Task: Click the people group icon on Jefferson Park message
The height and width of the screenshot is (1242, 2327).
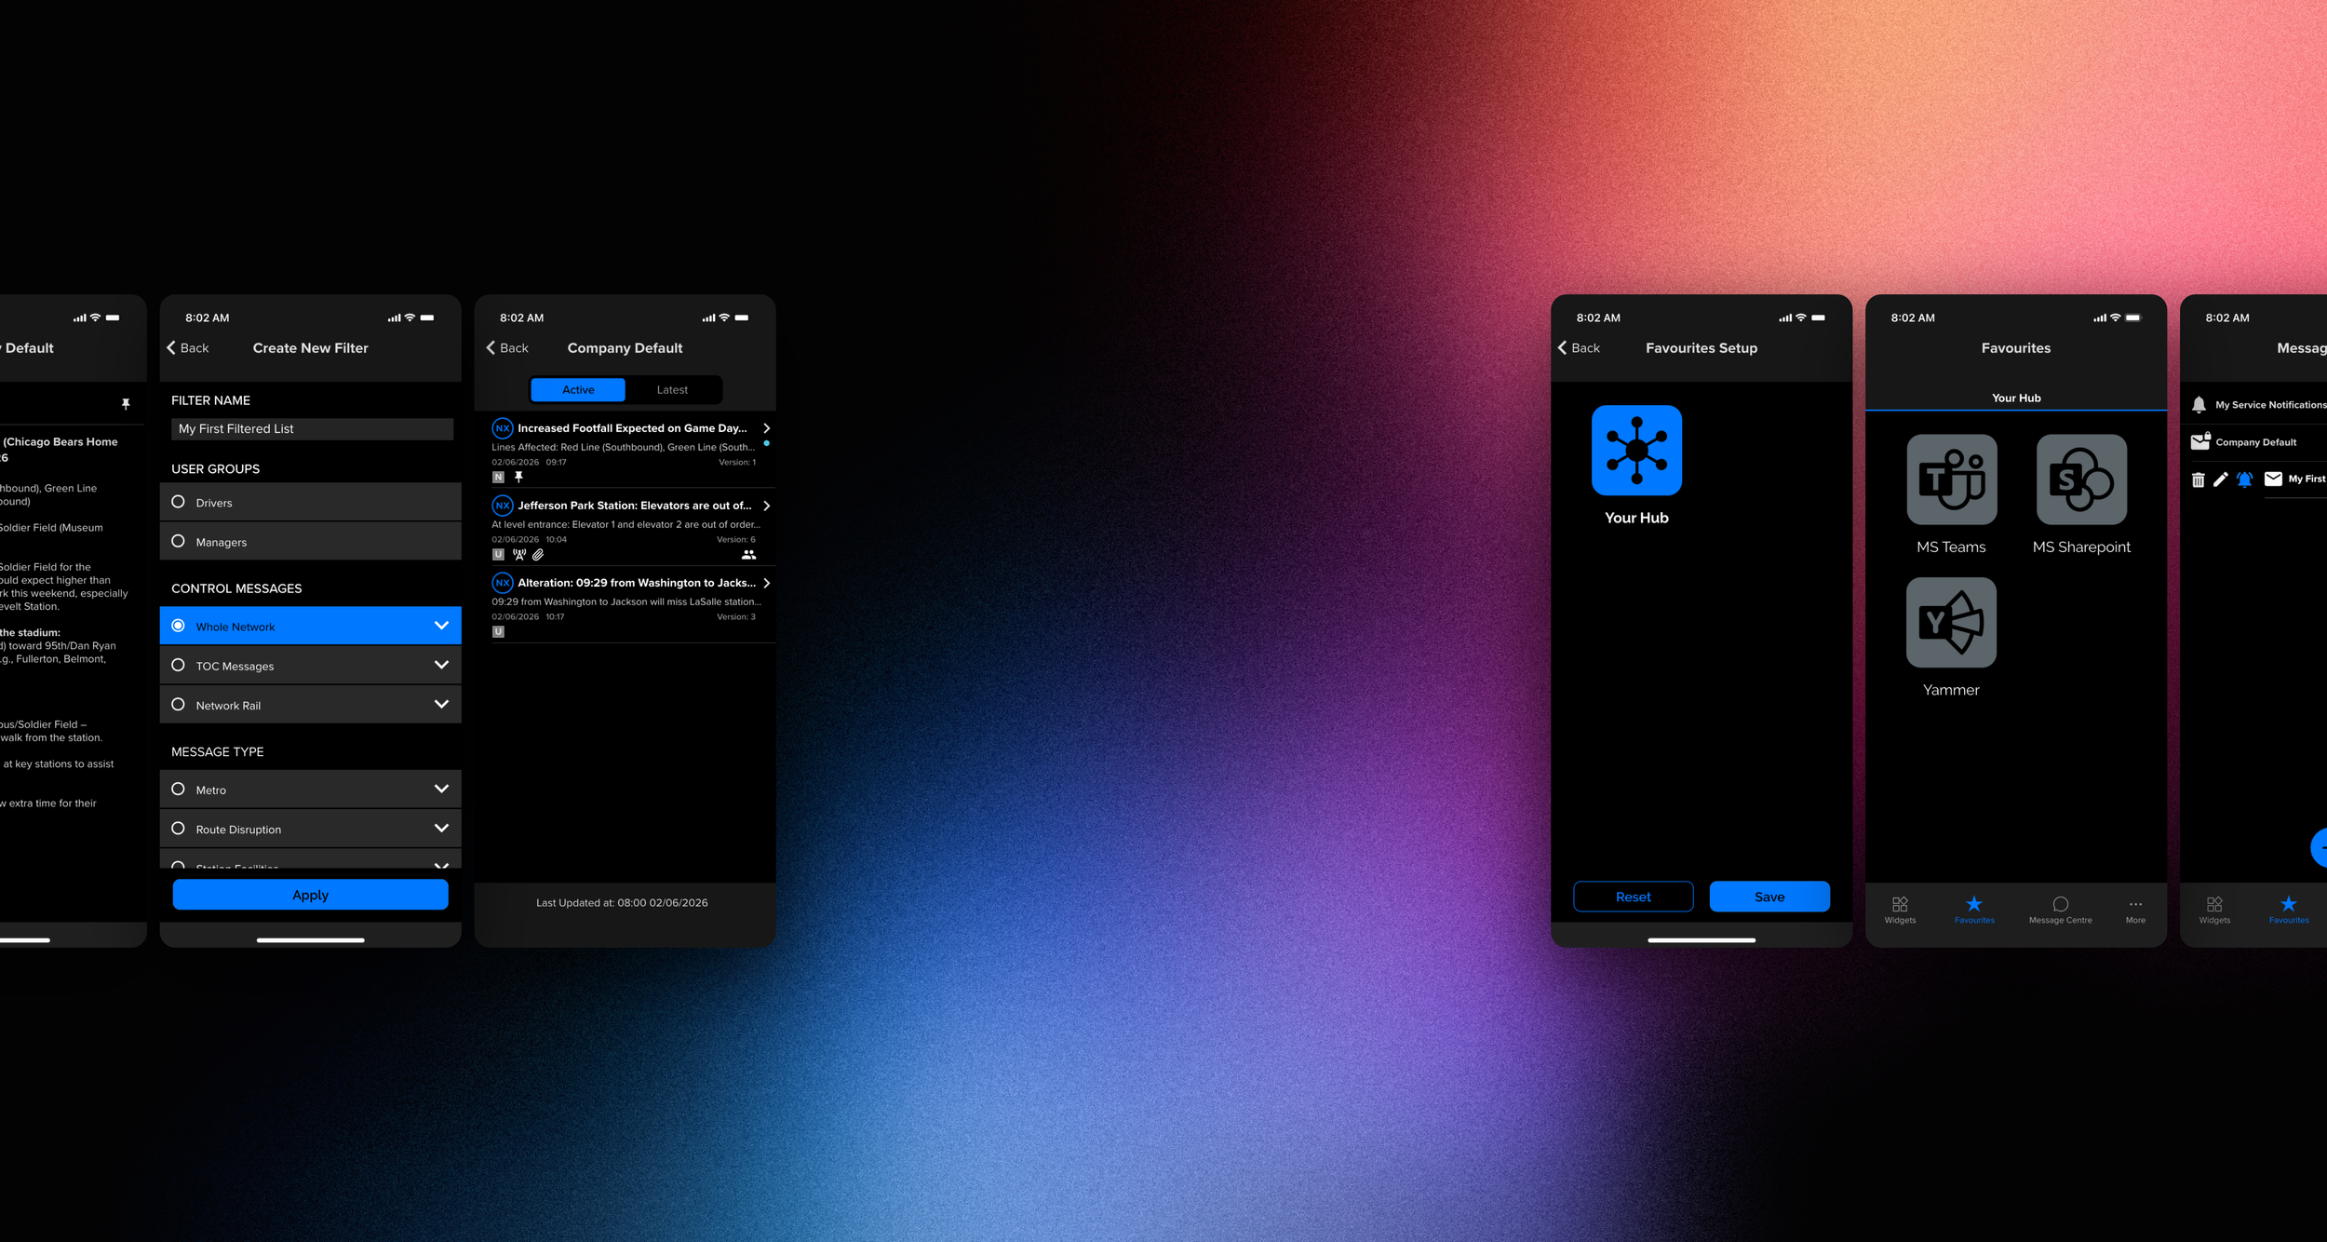Action: 748,554
